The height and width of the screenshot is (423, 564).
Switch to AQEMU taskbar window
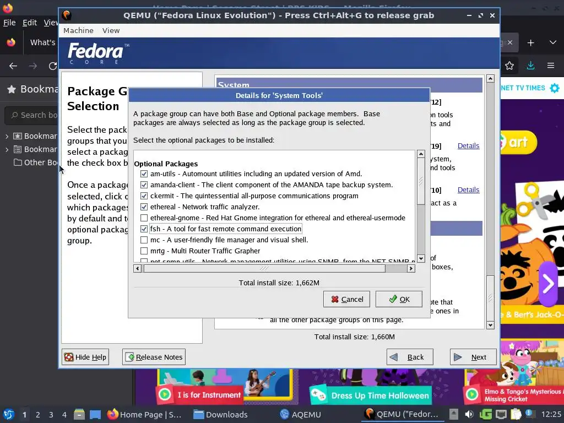click(x=300, y=414)
